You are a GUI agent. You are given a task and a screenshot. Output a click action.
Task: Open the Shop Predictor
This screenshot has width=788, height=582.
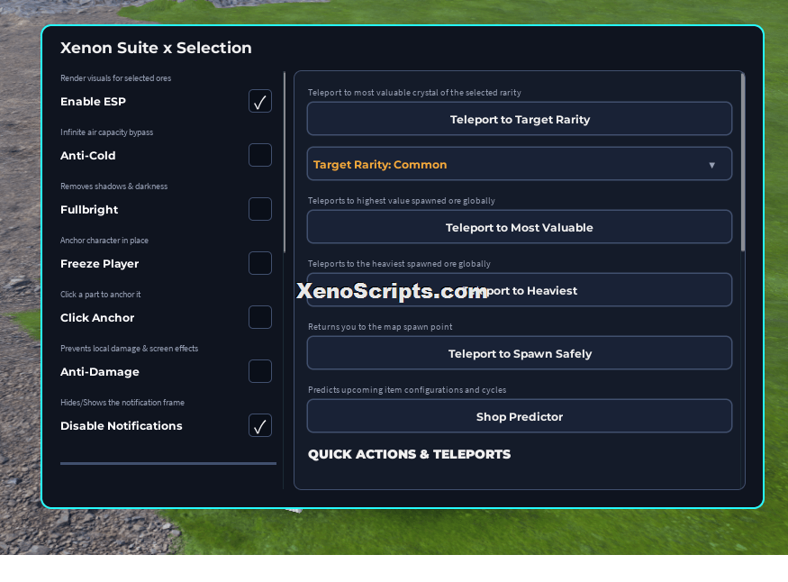(519, 416)
